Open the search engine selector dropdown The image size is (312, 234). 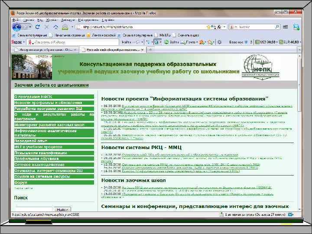click(236, 27)
